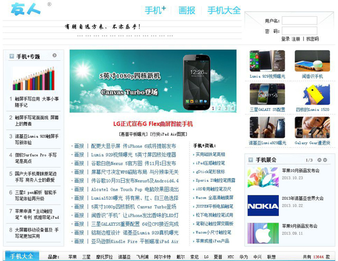The width and height of the screenshot is (338, 261).
Task: Open the yellow 四核的Lumia 1520 thumbnail
Action: [312, 94]
